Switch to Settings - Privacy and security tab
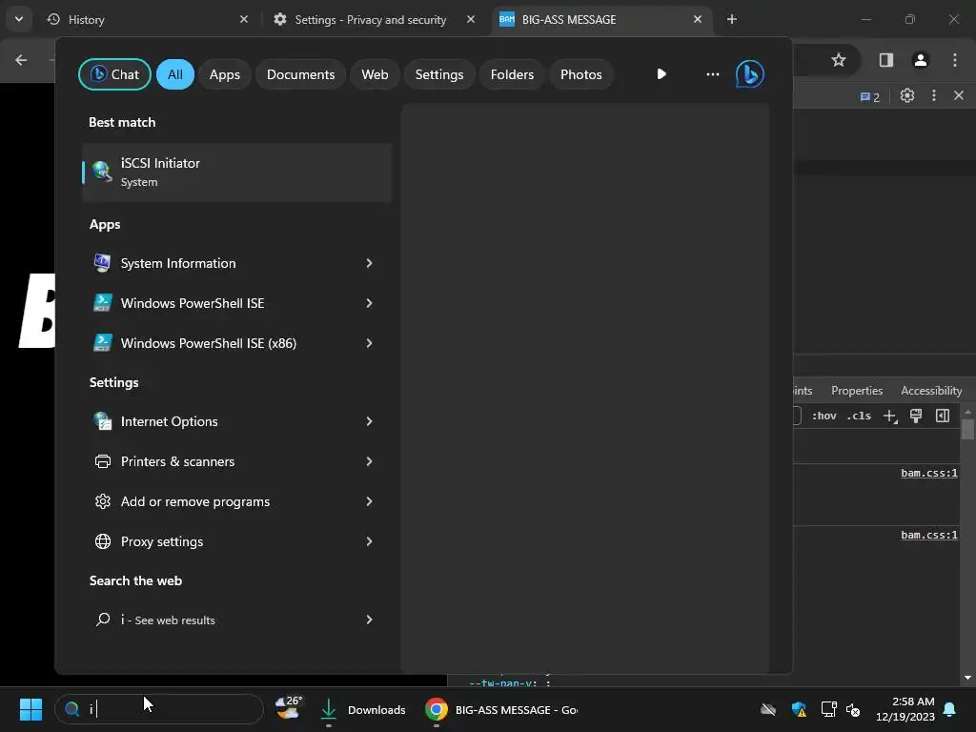976x732 pixels. click(371, 20)
